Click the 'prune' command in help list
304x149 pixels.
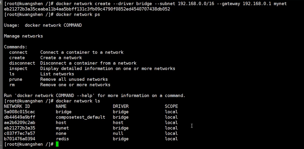[x=16, y=79]
